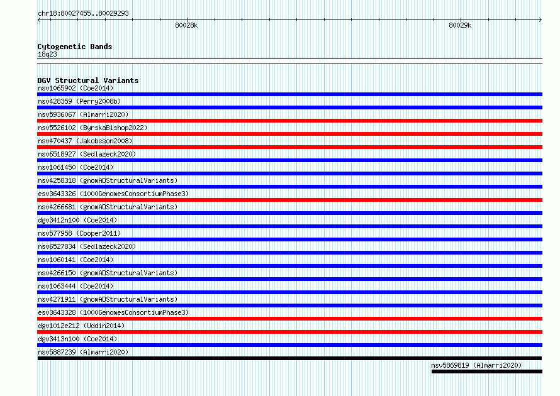The image size is (560, 396).
Task: Click the 80029k ruler tick label
Action: click(460, 25)
